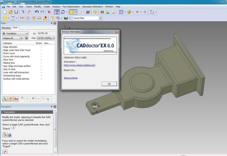The image size is (227, 156).
Task: Click OK in Version Information dialog
Action: click(x=109, y=84)
